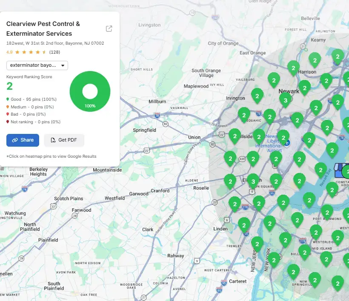Viewport: 349px width, 301px height.
Task: Select the pin nearest to Linden
Action: tap(244, 225)
